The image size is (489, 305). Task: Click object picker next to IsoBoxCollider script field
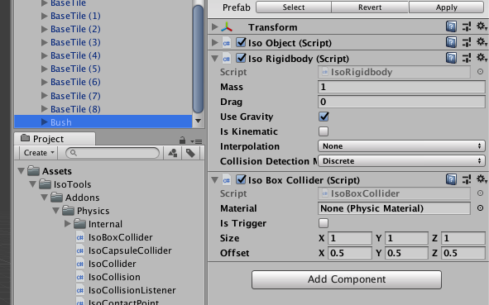point(480,193)
